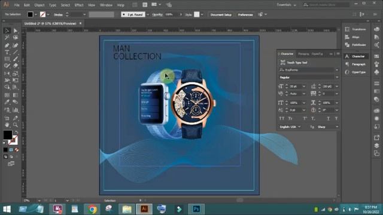Screen dimensions: 383x215
Task: Set paint mode to Color
Action: point(5,150)
